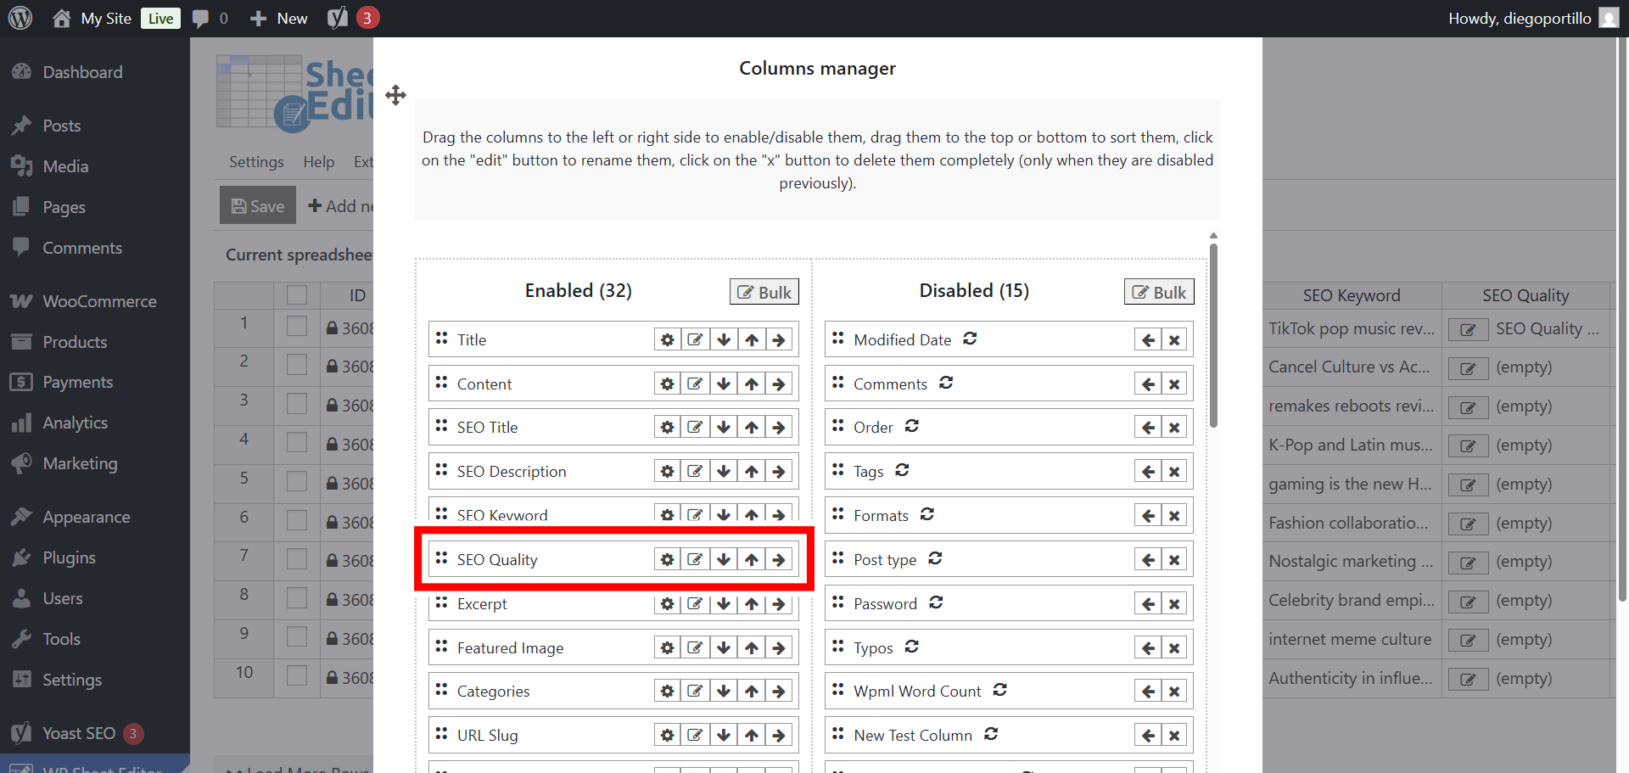
Task: Open the Plugins menu in sidebar
Action: tap(69, 557)
